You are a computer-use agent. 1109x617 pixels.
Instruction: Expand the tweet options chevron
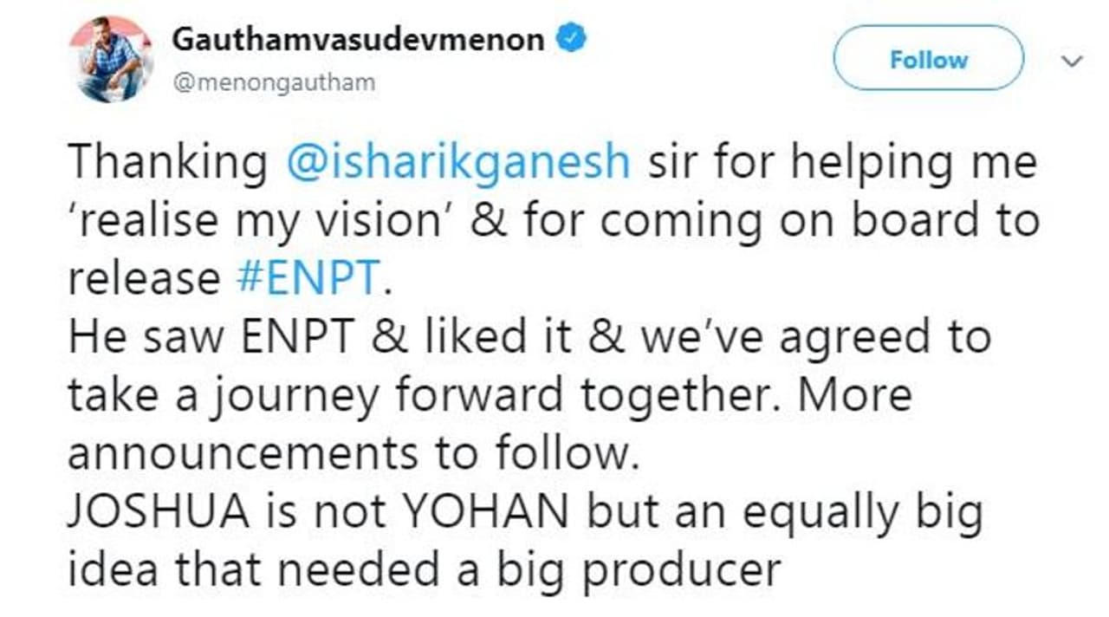(x=1073, y=61)
